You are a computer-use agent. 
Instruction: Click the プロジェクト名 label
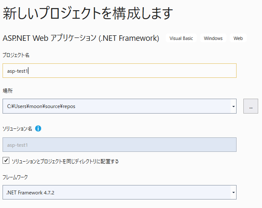[16, 55]
